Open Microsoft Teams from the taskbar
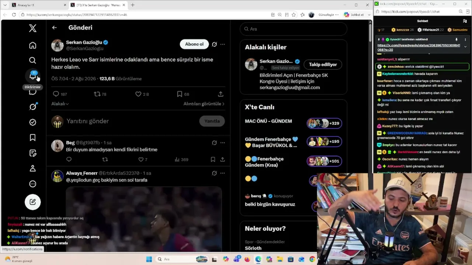Image resolution: width=472 pixels, height=265 pixels. click(236, 259)
